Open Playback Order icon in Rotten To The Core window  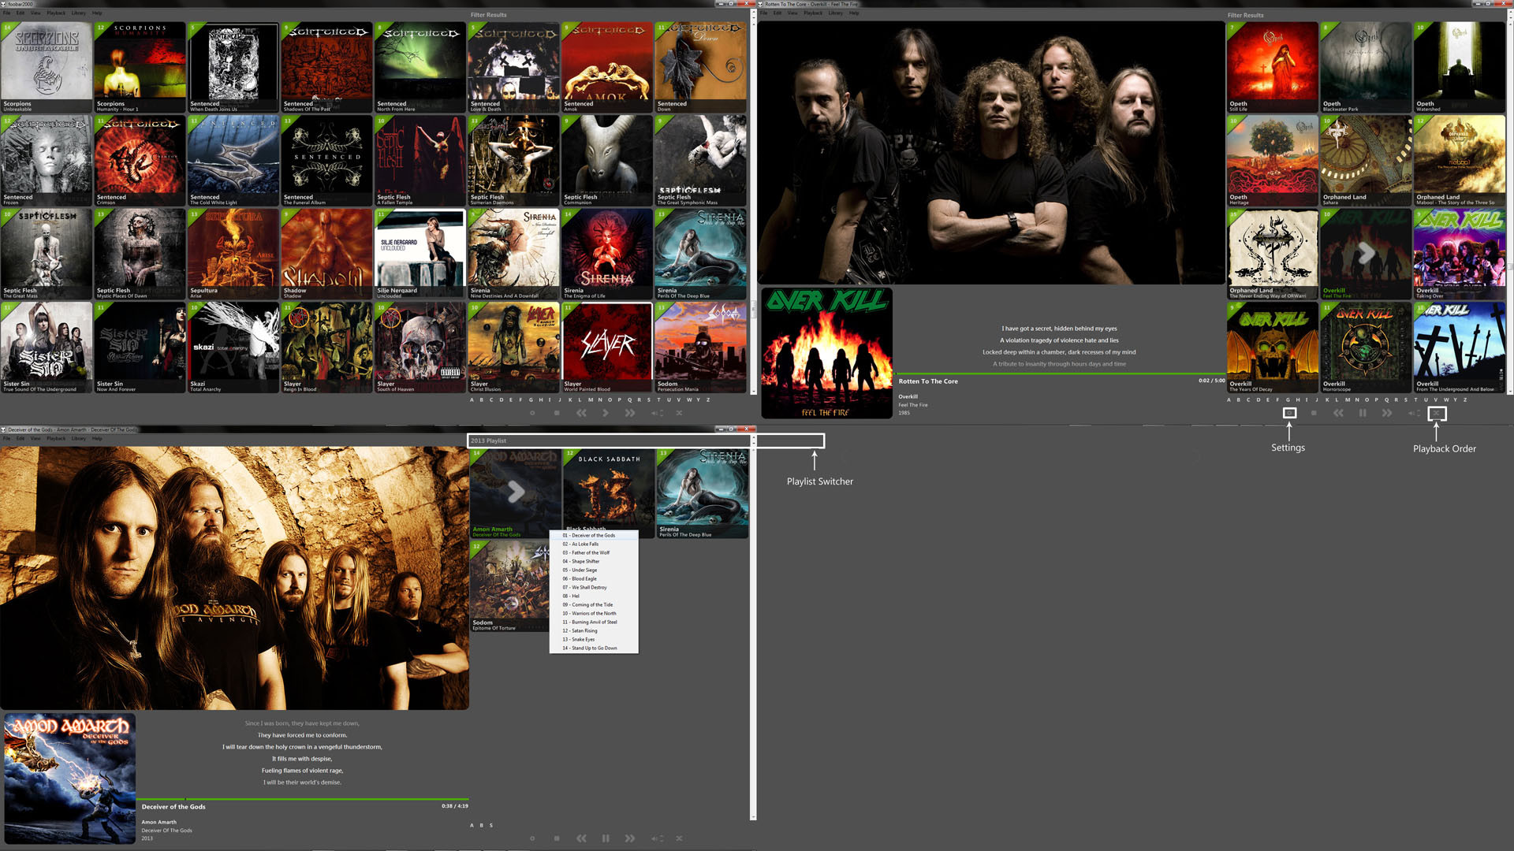[1437, 413]
